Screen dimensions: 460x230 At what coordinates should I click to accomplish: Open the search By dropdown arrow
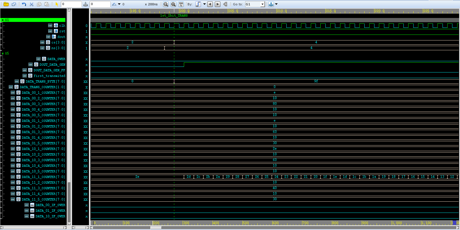click(x=204, y=4)
